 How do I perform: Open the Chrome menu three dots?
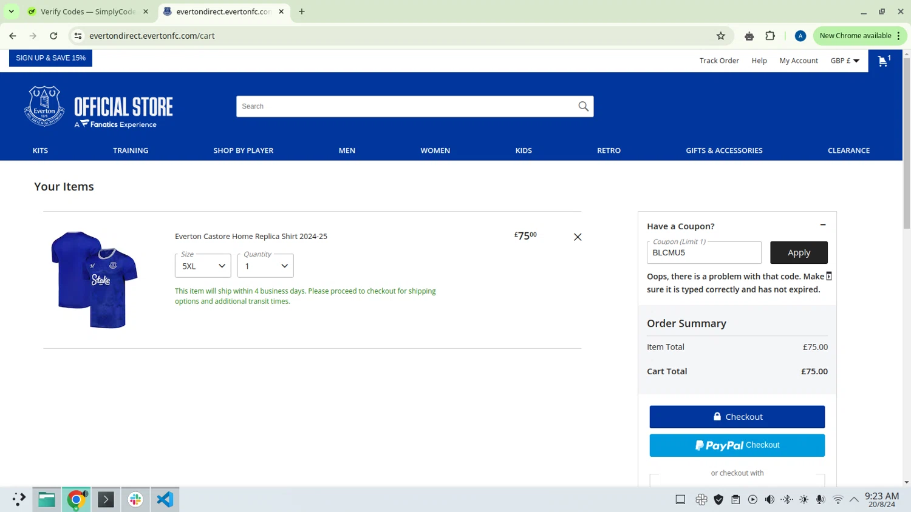(x=898, y=36)
